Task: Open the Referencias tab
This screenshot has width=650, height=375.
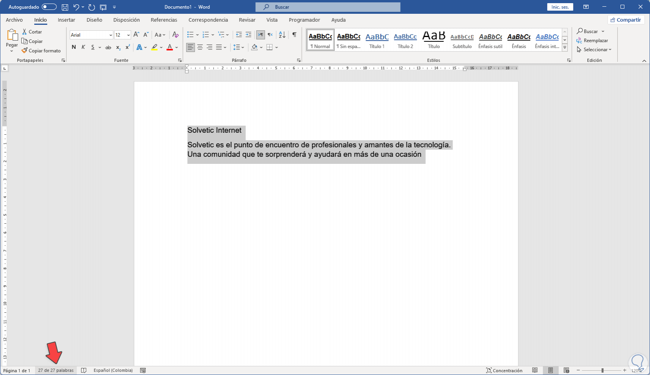Action: [x=164, y=20]
